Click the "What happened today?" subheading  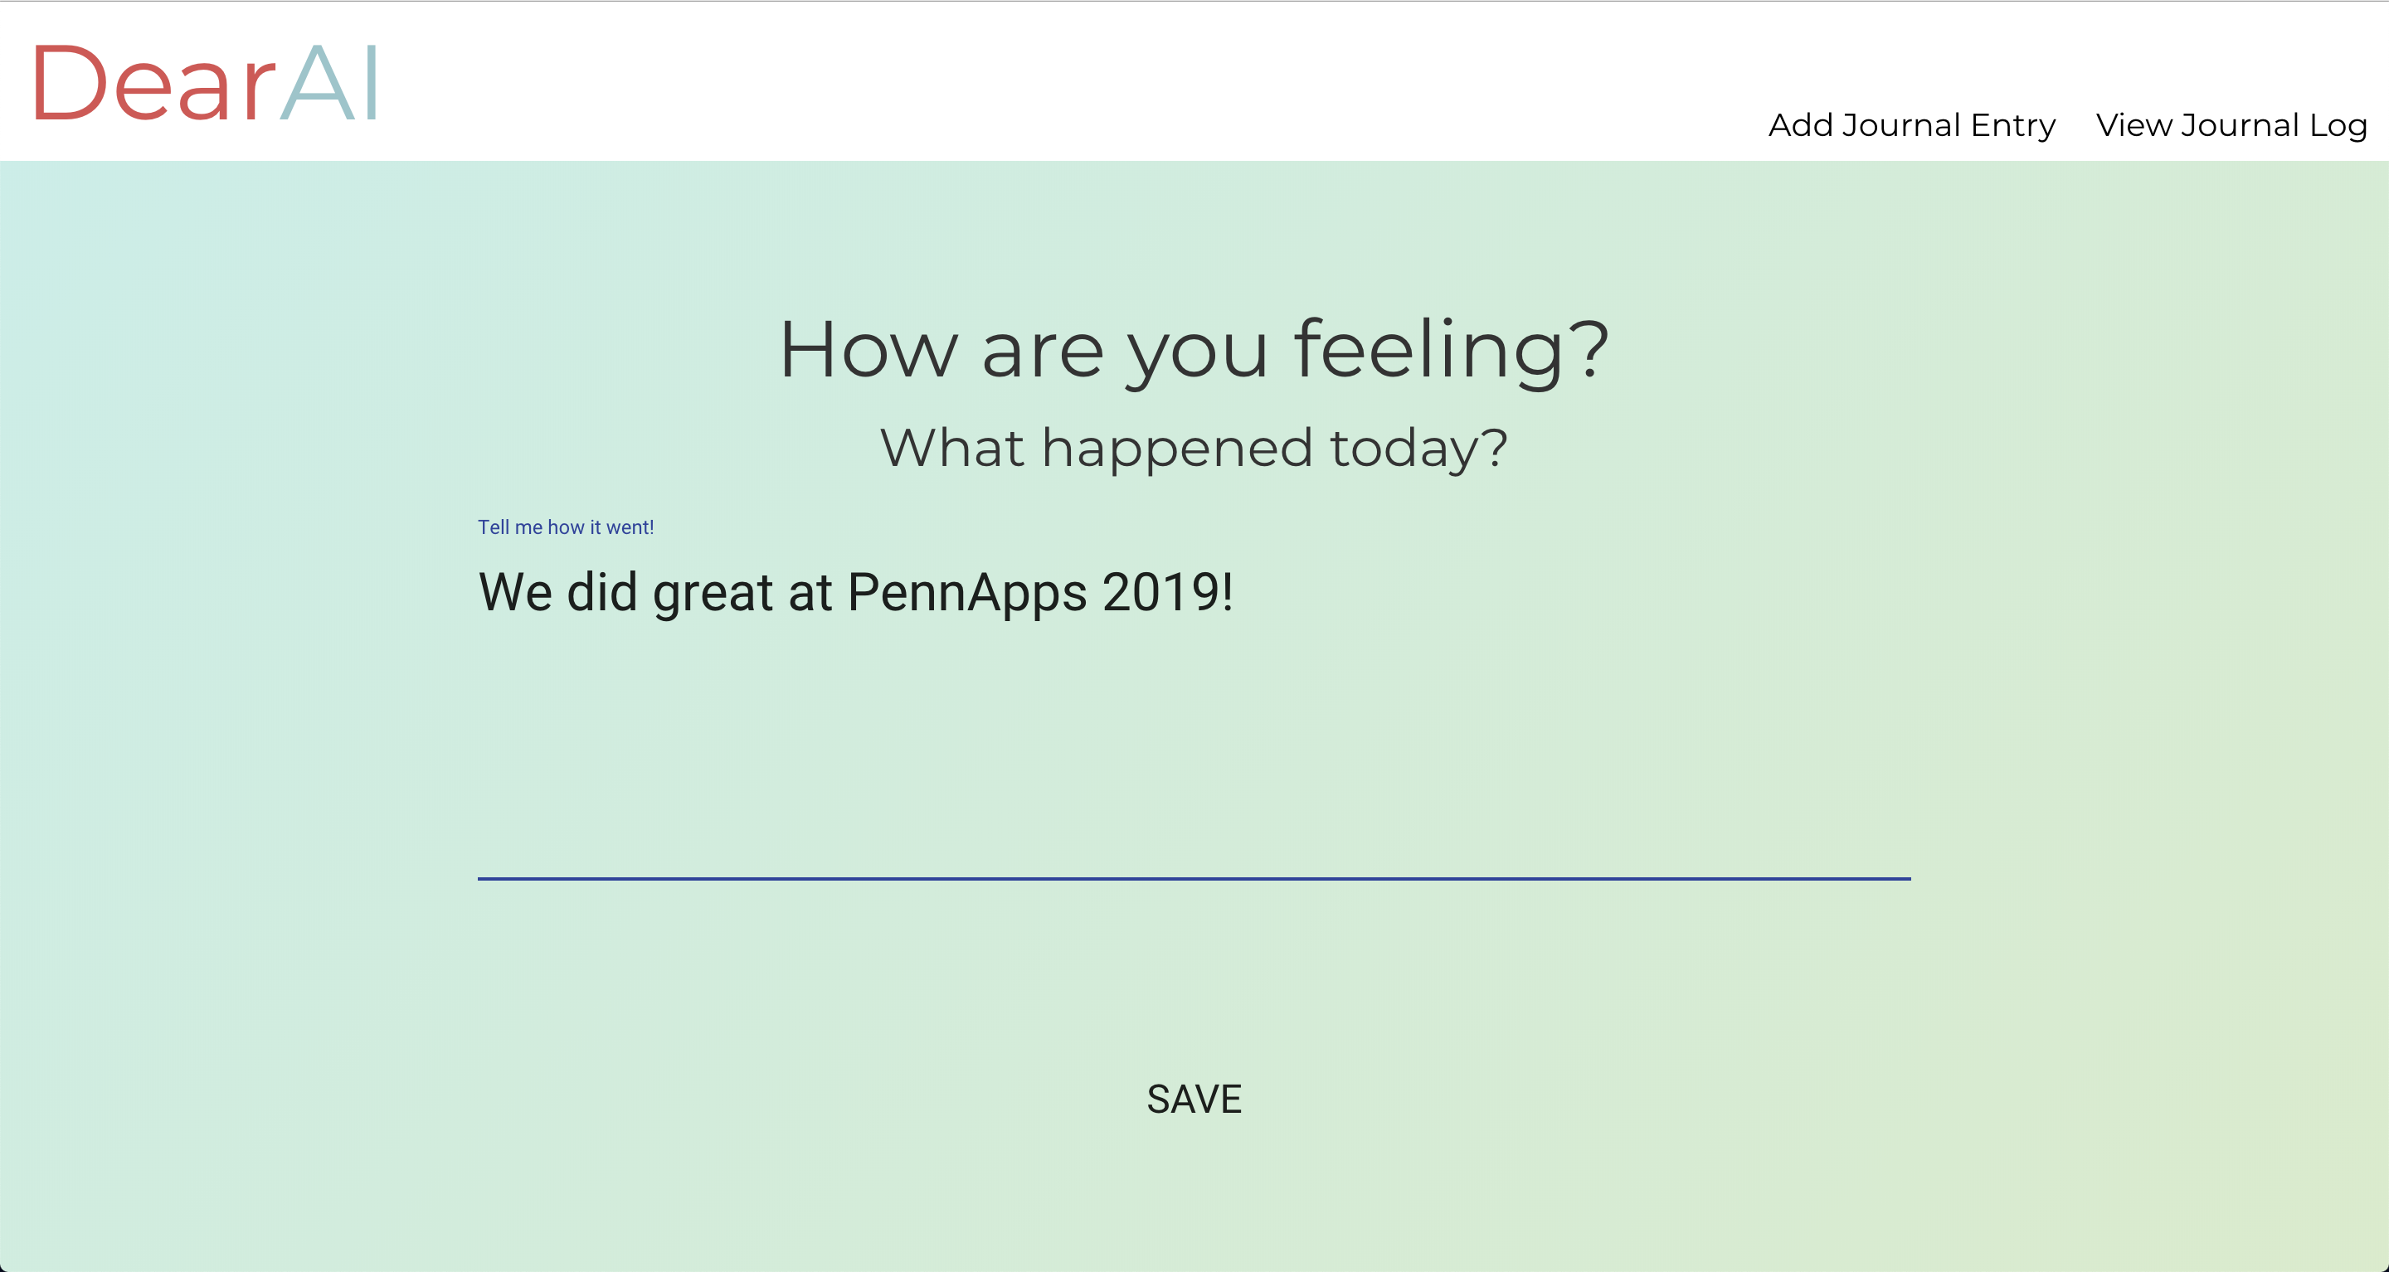1194,448
